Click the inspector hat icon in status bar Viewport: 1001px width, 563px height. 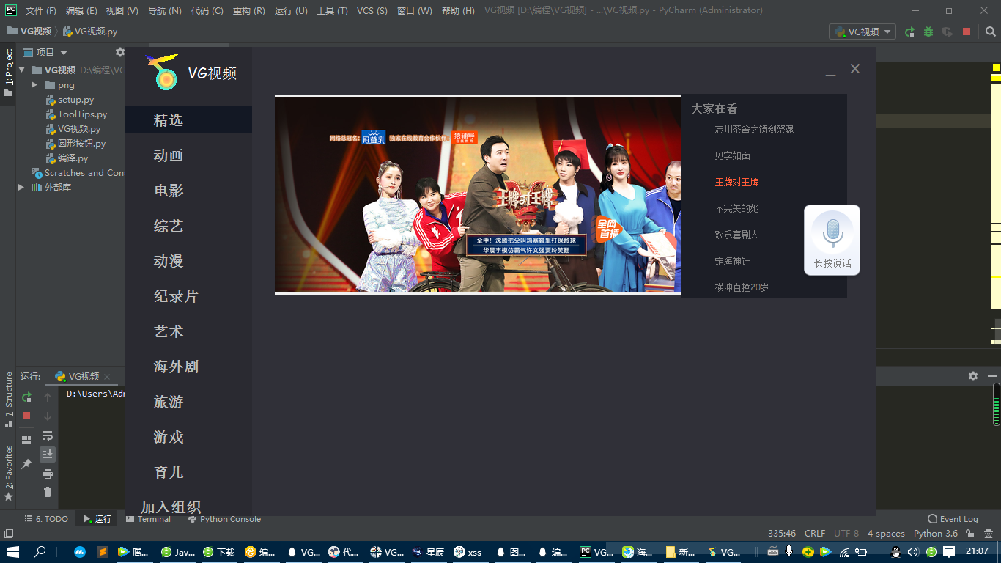[988, 534]
